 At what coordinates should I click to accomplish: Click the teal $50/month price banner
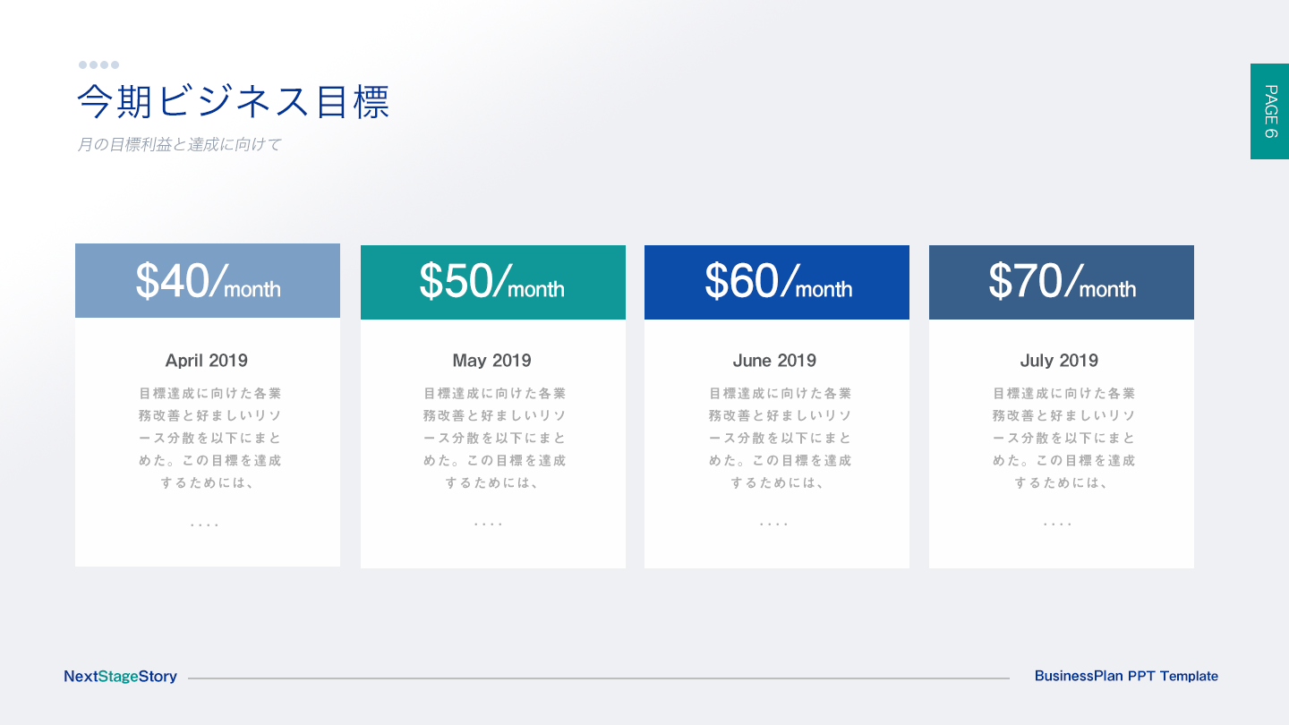click(492, 281)
